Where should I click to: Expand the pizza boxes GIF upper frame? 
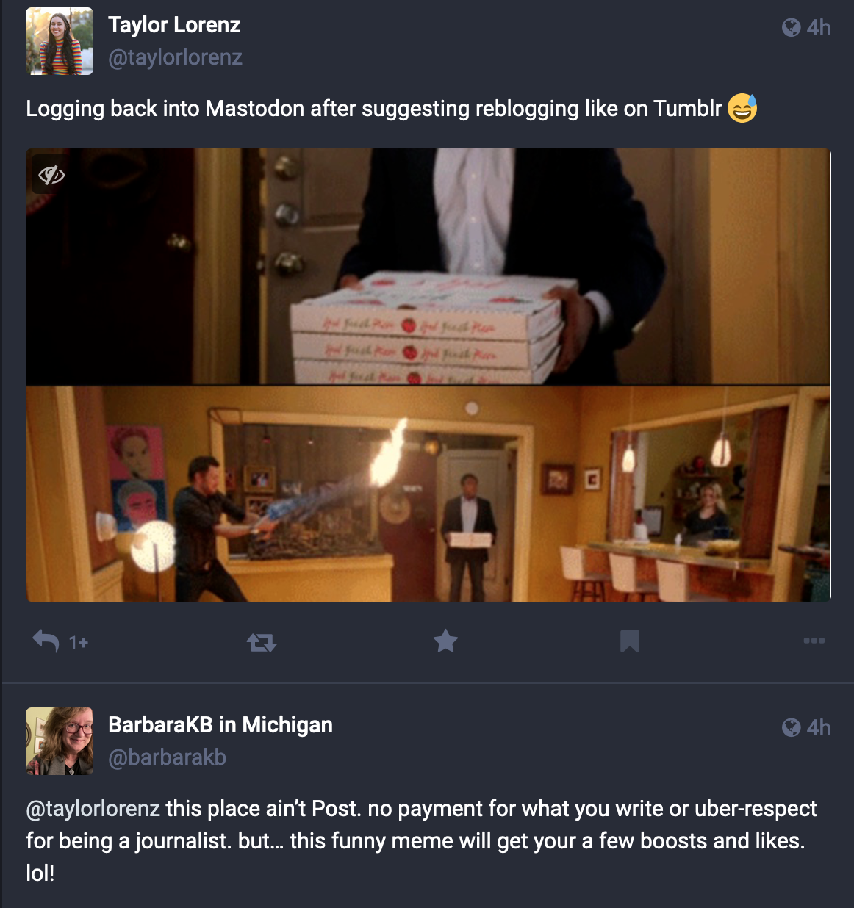click(x=428, y=267)
